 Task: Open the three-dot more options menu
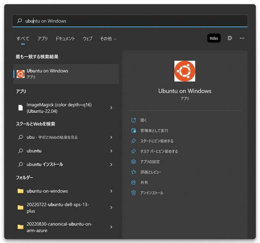242,38
